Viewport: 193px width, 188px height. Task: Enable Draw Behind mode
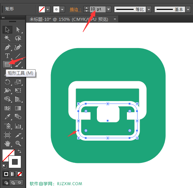tap(13, 182)
